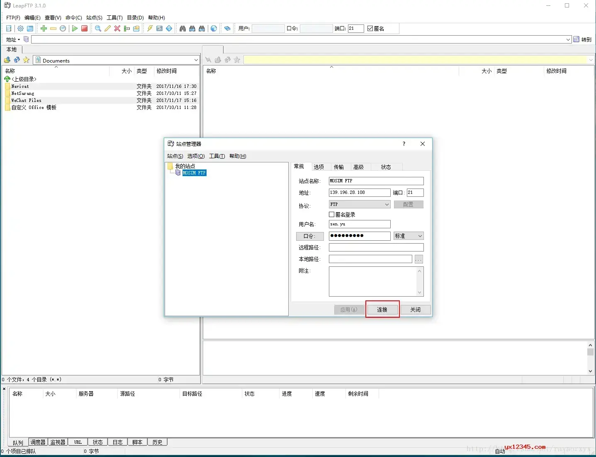The height and width of the screenshot is (457, 596).
Task: Click the red stop square toolbar icon
Action: [84, 29]
